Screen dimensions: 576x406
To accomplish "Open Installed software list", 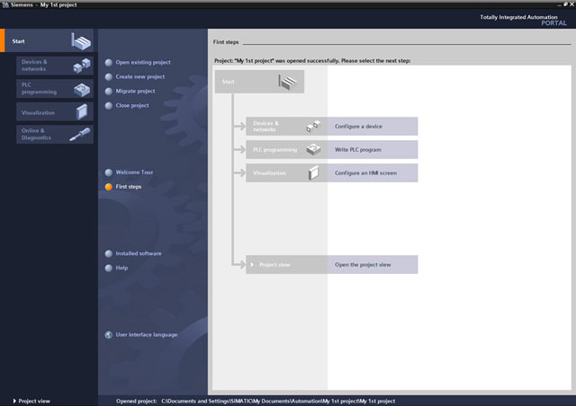I will coord(139,253).
